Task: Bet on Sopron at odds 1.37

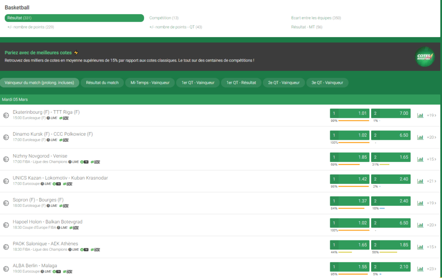Action: tap(350, 201)
